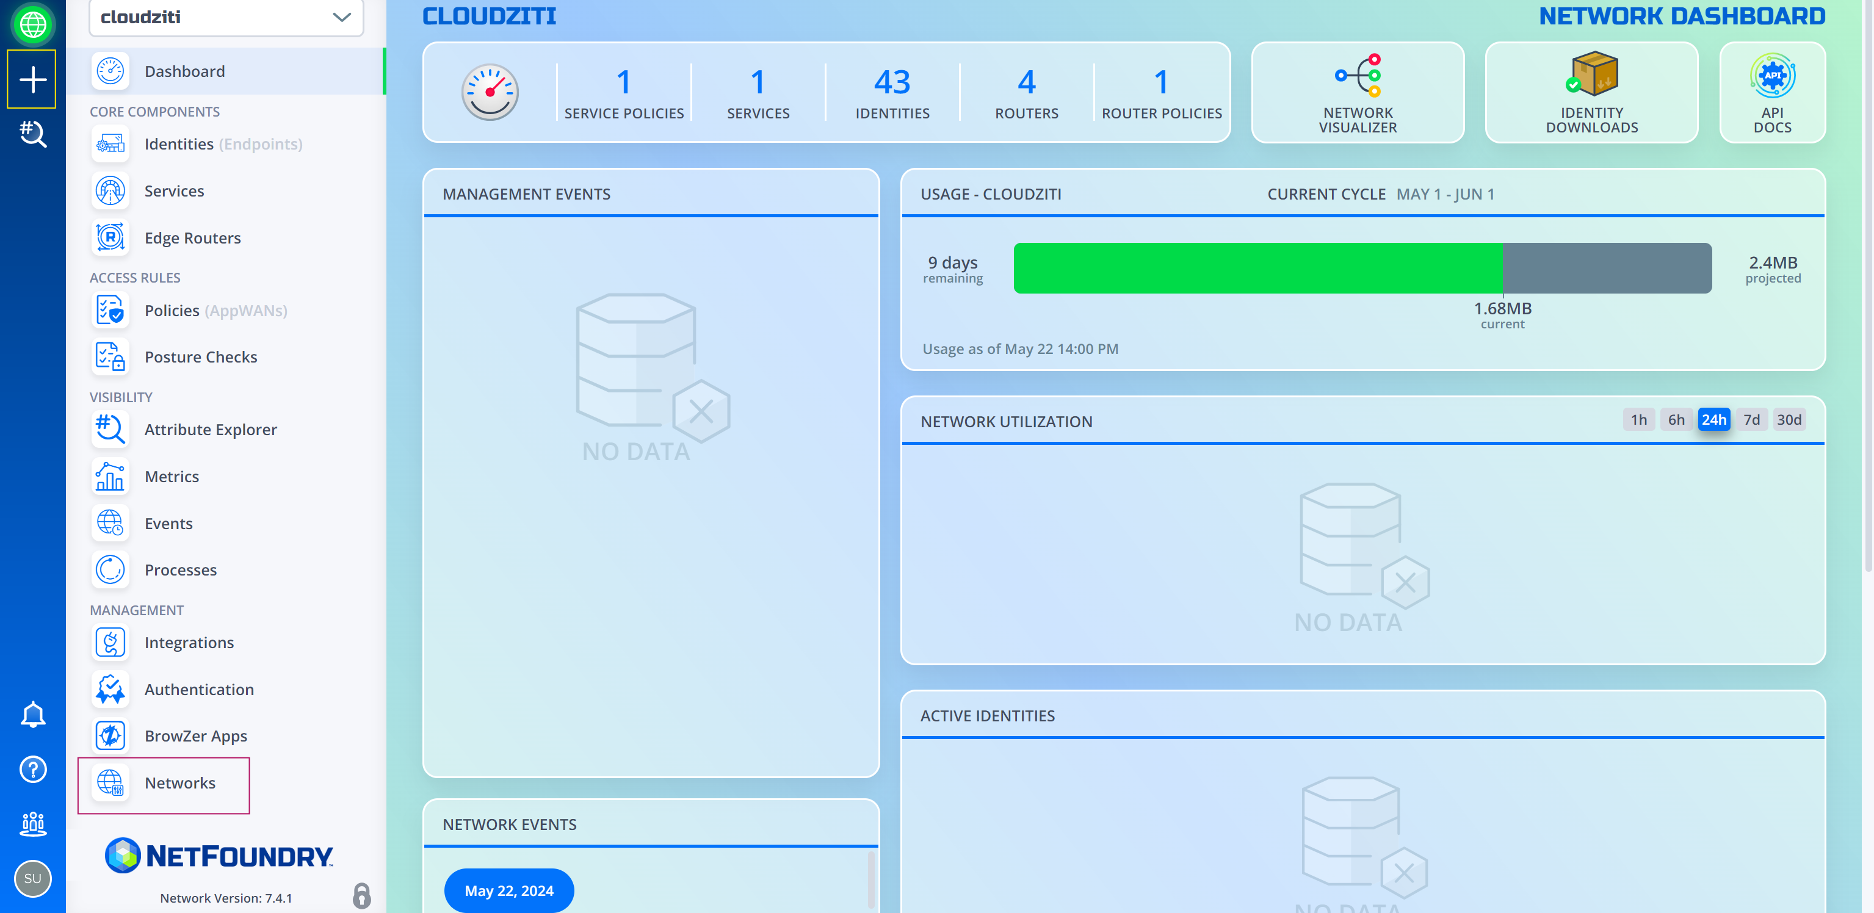Open the Services menu entry
1874x913 pixels.
pyautogui.click(x=226, y=190)
